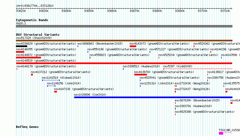The height and width of the screenshot is (136, 240).
Task: Click the 93660k ruler position
Action: 112,11
